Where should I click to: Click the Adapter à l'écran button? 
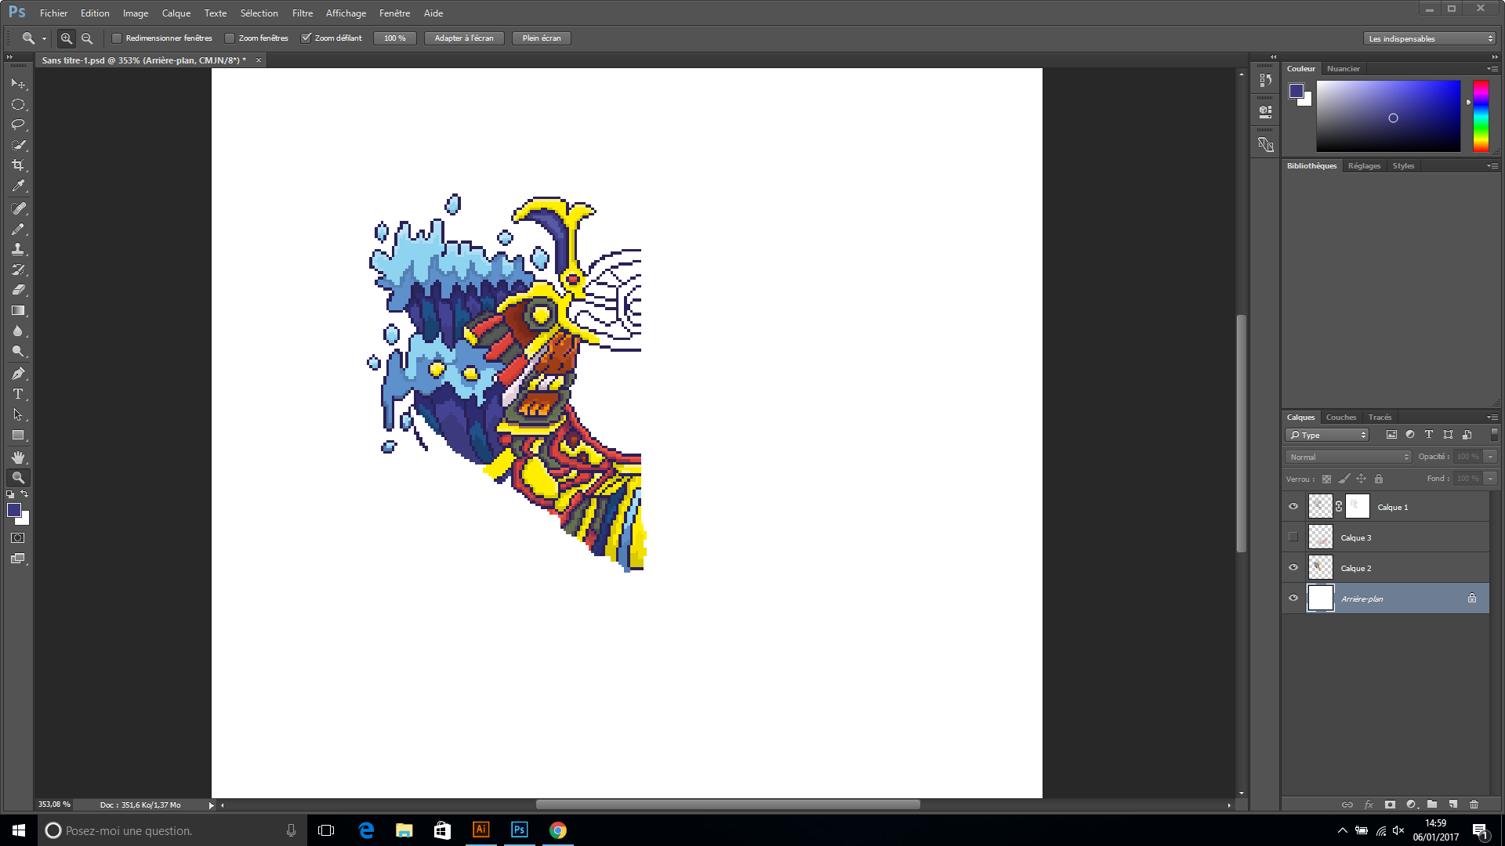tap(464, 38)
